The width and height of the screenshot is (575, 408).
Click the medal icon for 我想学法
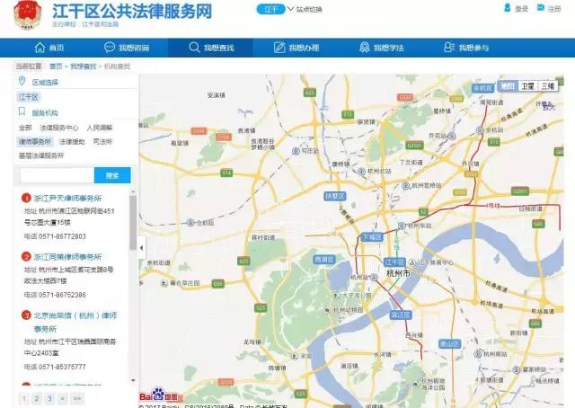coord(364,48)
